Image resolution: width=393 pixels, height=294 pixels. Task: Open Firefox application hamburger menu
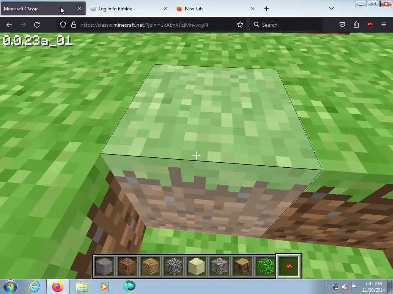point(384,24)
